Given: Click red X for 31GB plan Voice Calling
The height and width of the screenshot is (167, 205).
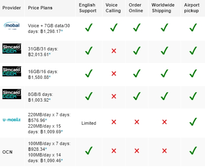Looking at the screenshot, I should pos(114,51).
